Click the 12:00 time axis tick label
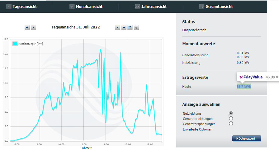 (83, 144)
